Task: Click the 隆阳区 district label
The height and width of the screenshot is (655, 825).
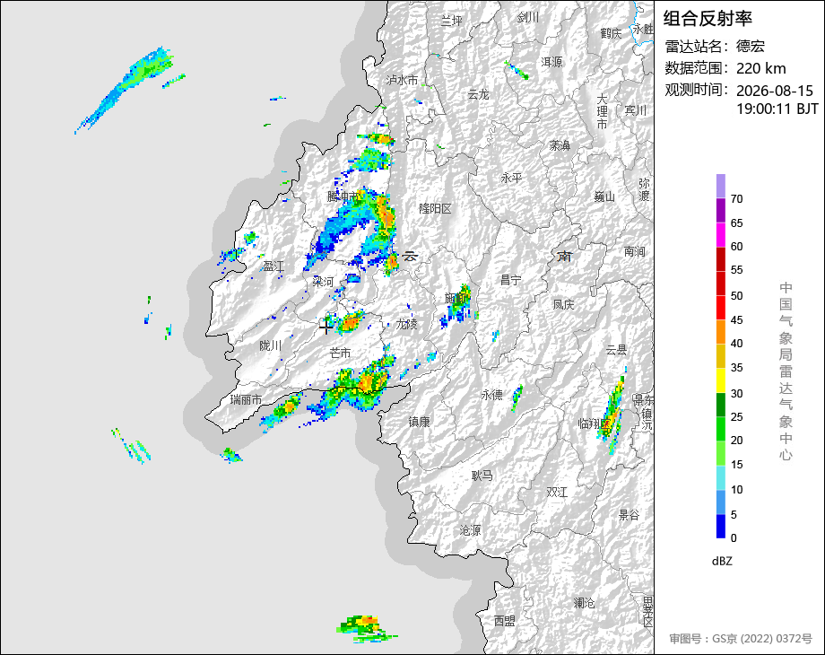Action: point(435,208)
